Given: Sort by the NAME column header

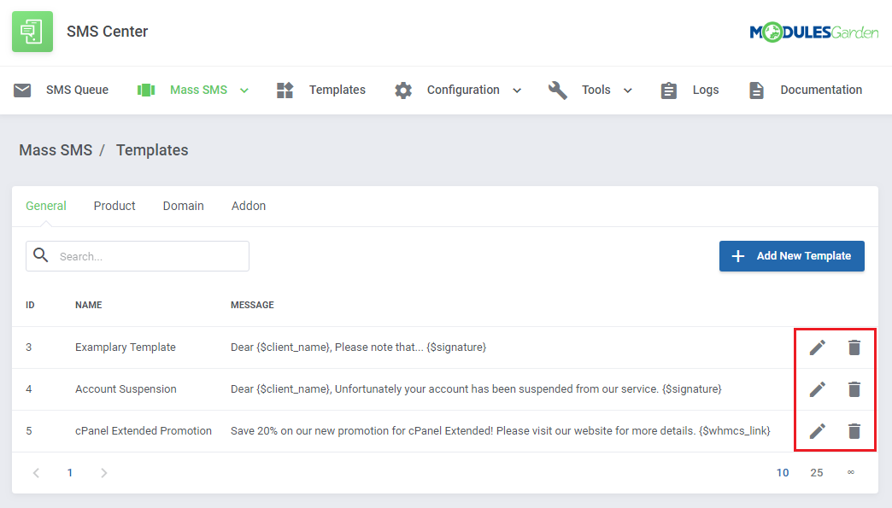Looking at the screenshot, I should [x=89, y=305].
